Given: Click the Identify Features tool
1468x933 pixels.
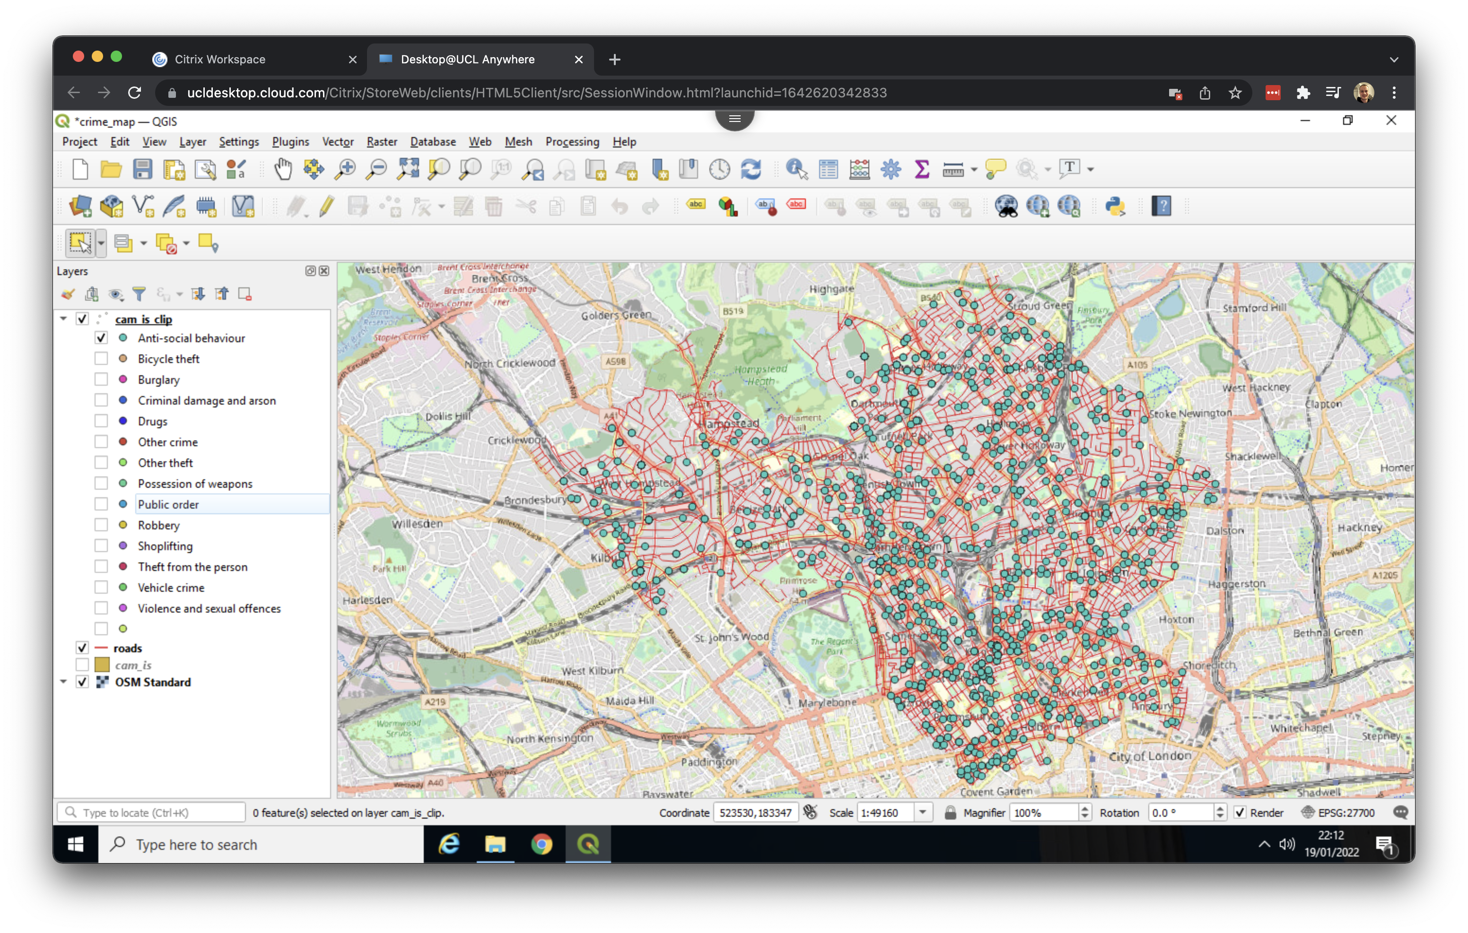Looking at the screenshot, I should (x=796, y=169).
